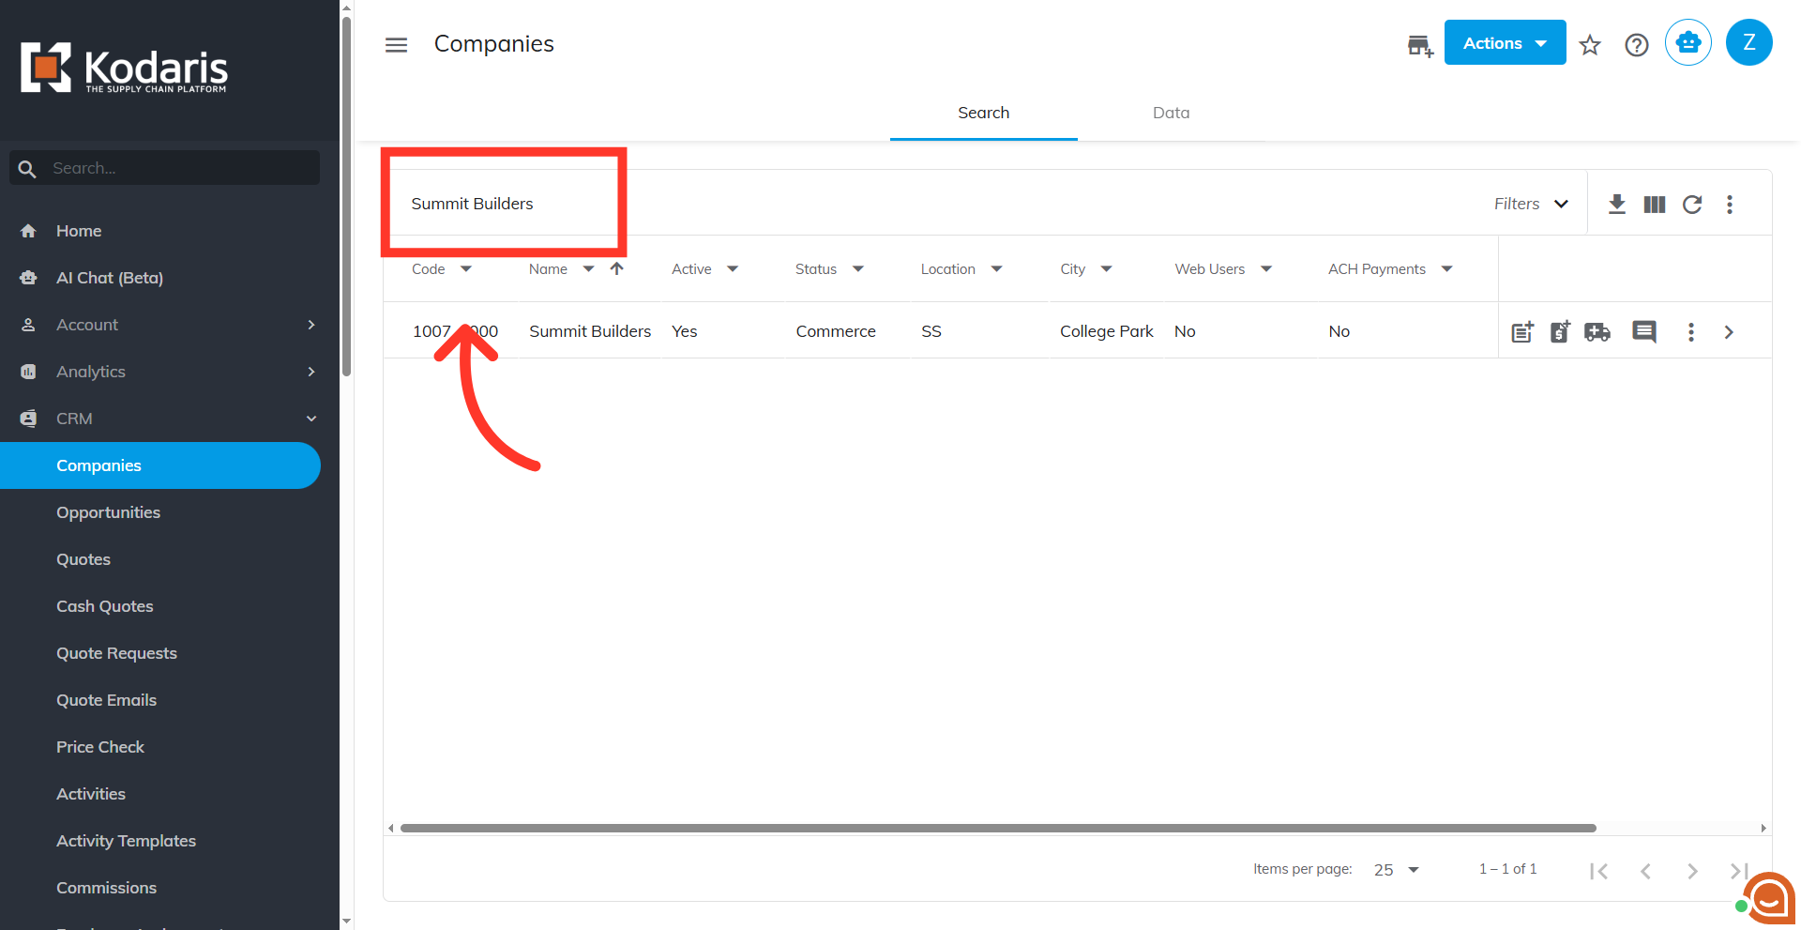The width and height of the screenshot is (1801, 930).
Task: Open the live chat support bubble
Action: pos(1769,898)
